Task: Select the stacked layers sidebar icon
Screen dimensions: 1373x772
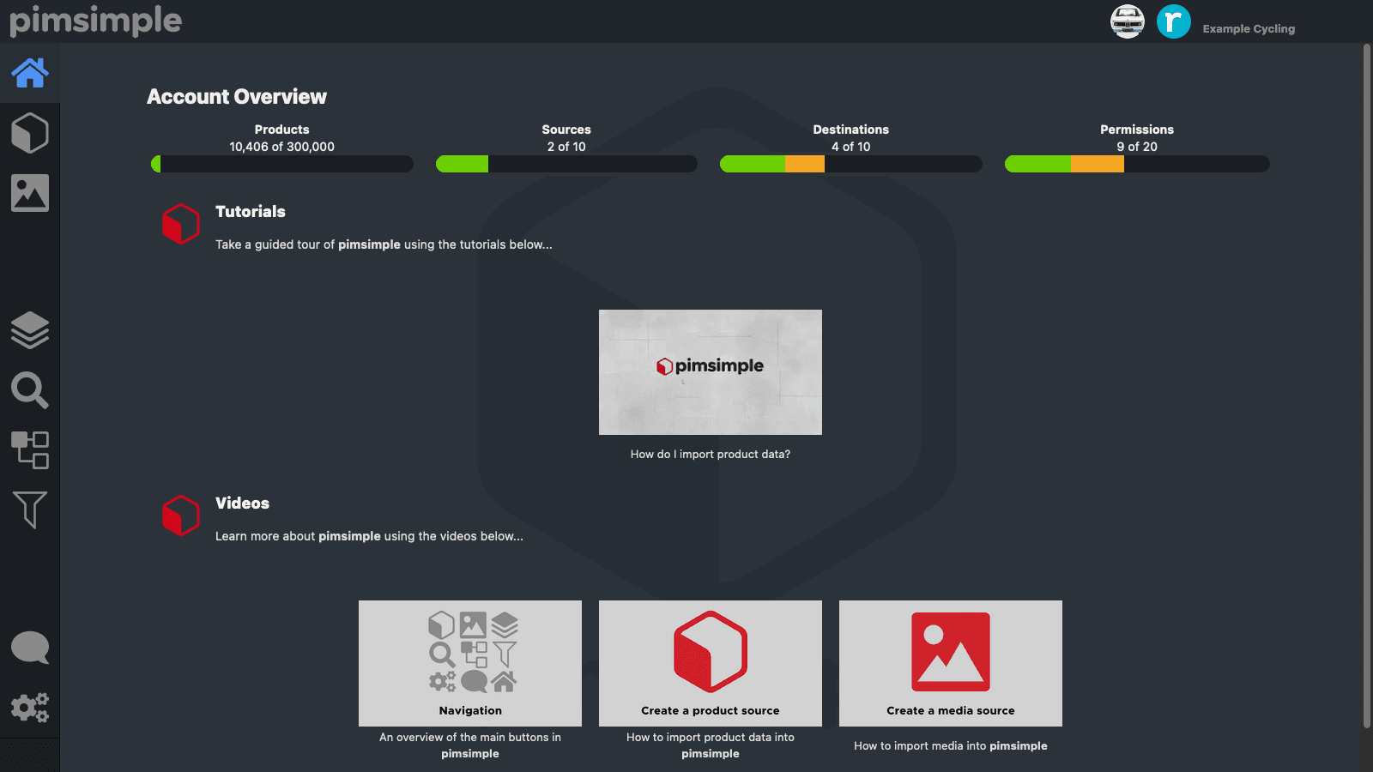Action: (29, 330)
